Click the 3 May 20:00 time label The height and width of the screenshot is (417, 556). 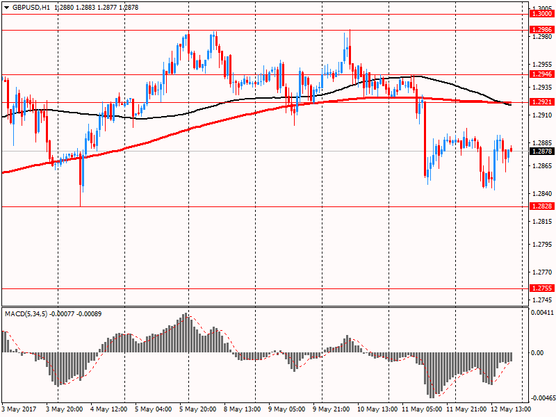[x=65, y=409]
